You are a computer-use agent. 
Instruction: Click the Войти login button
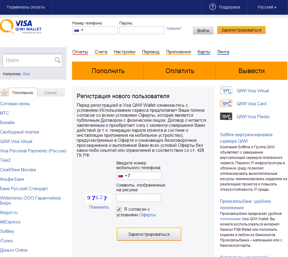(x=203, y=30)
